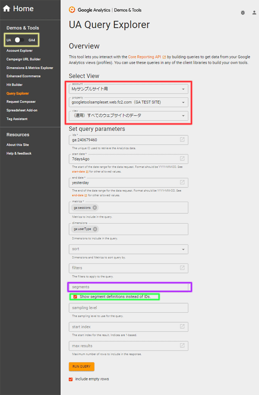Open Campaign URL Builder in sidebar

point(24,59)
